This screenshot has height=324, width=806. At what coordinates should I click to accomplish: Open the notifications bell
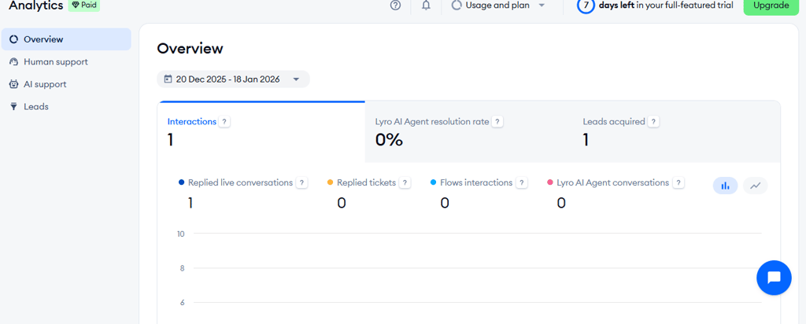coord(426,6)
